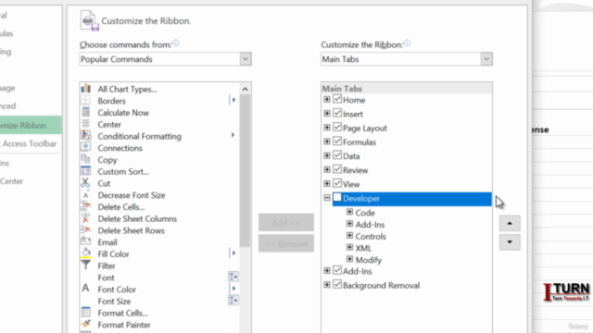This screenshot has height=333, width=593.
Task: Click the Connections command icon
Action: tap(86, 147)
